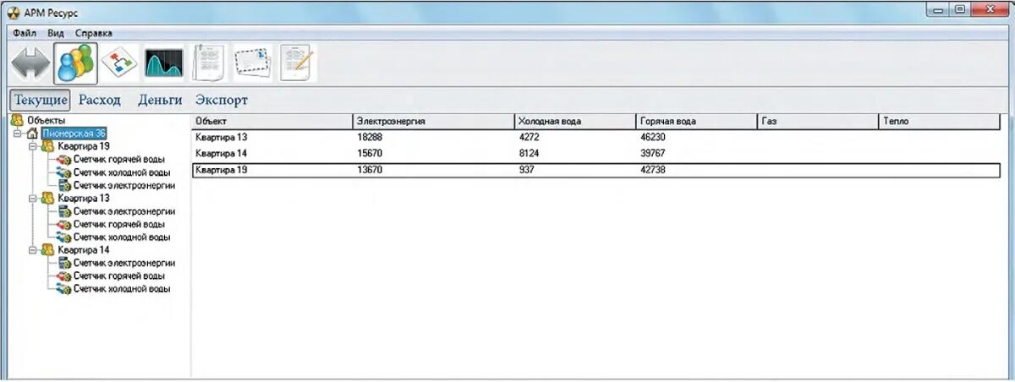The width and height of the screenshot is (1015, 382).
Task: Click cold water value 4272
Action: coord(529,137)
